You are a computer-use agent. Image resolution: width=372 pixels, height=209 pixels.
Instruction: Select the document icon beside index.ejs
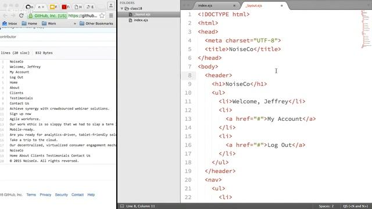tap(130, 20)
